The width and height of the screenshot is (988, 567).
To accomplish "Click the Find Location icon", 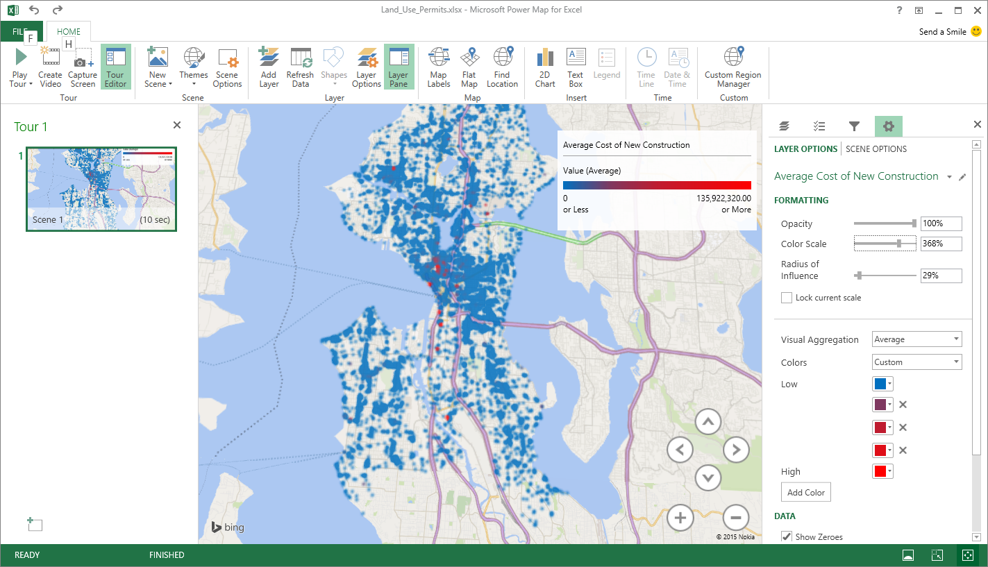I will tap(502, 68).
